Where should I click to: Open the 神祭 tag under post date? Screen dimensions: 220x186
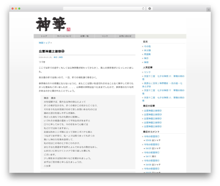[61, 57]
